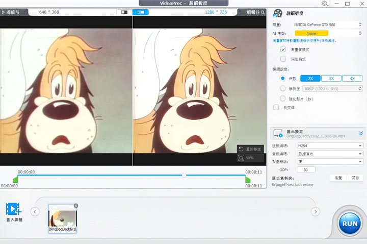Enable the 反交錯 deinterlace checkbox

point(276,107)
